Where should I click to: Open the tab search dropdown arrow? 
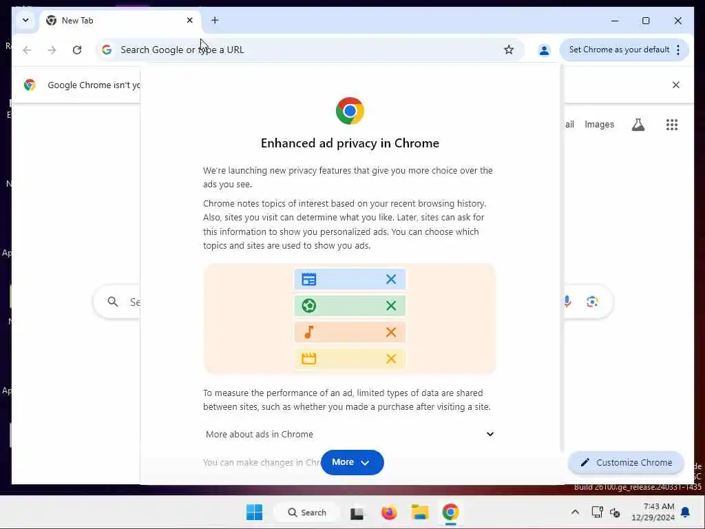25,20
